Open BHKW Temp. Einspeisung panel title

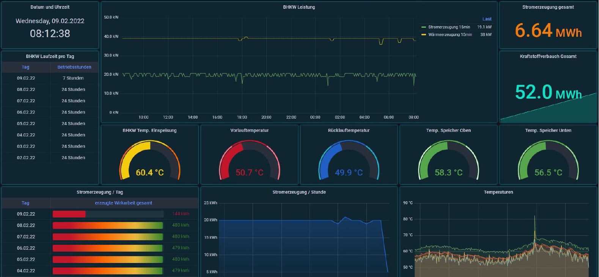[149, 130]
